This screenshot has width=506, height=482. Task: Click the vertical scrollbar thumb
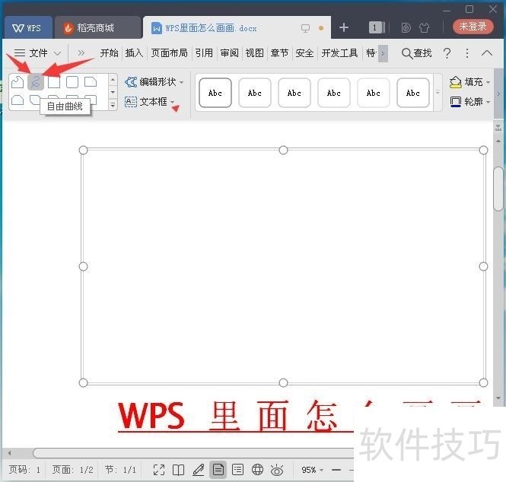click(x=498, y=189)
